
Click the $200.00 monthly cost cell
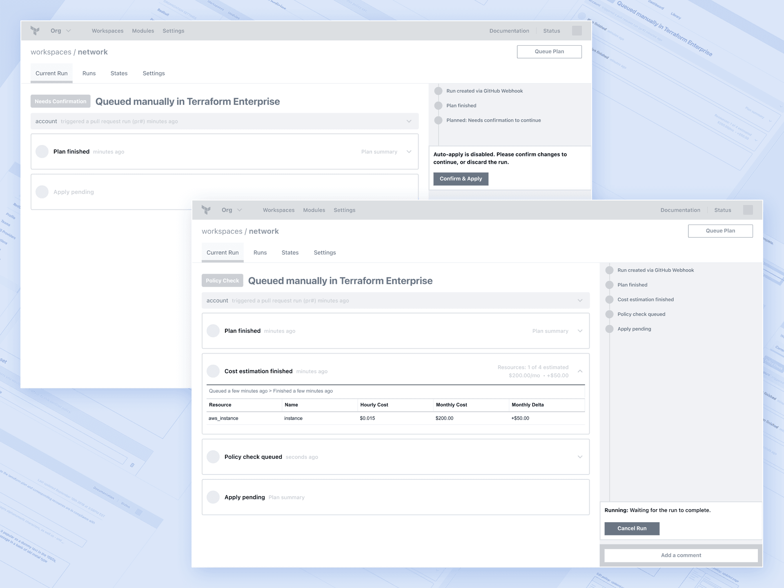444,418
